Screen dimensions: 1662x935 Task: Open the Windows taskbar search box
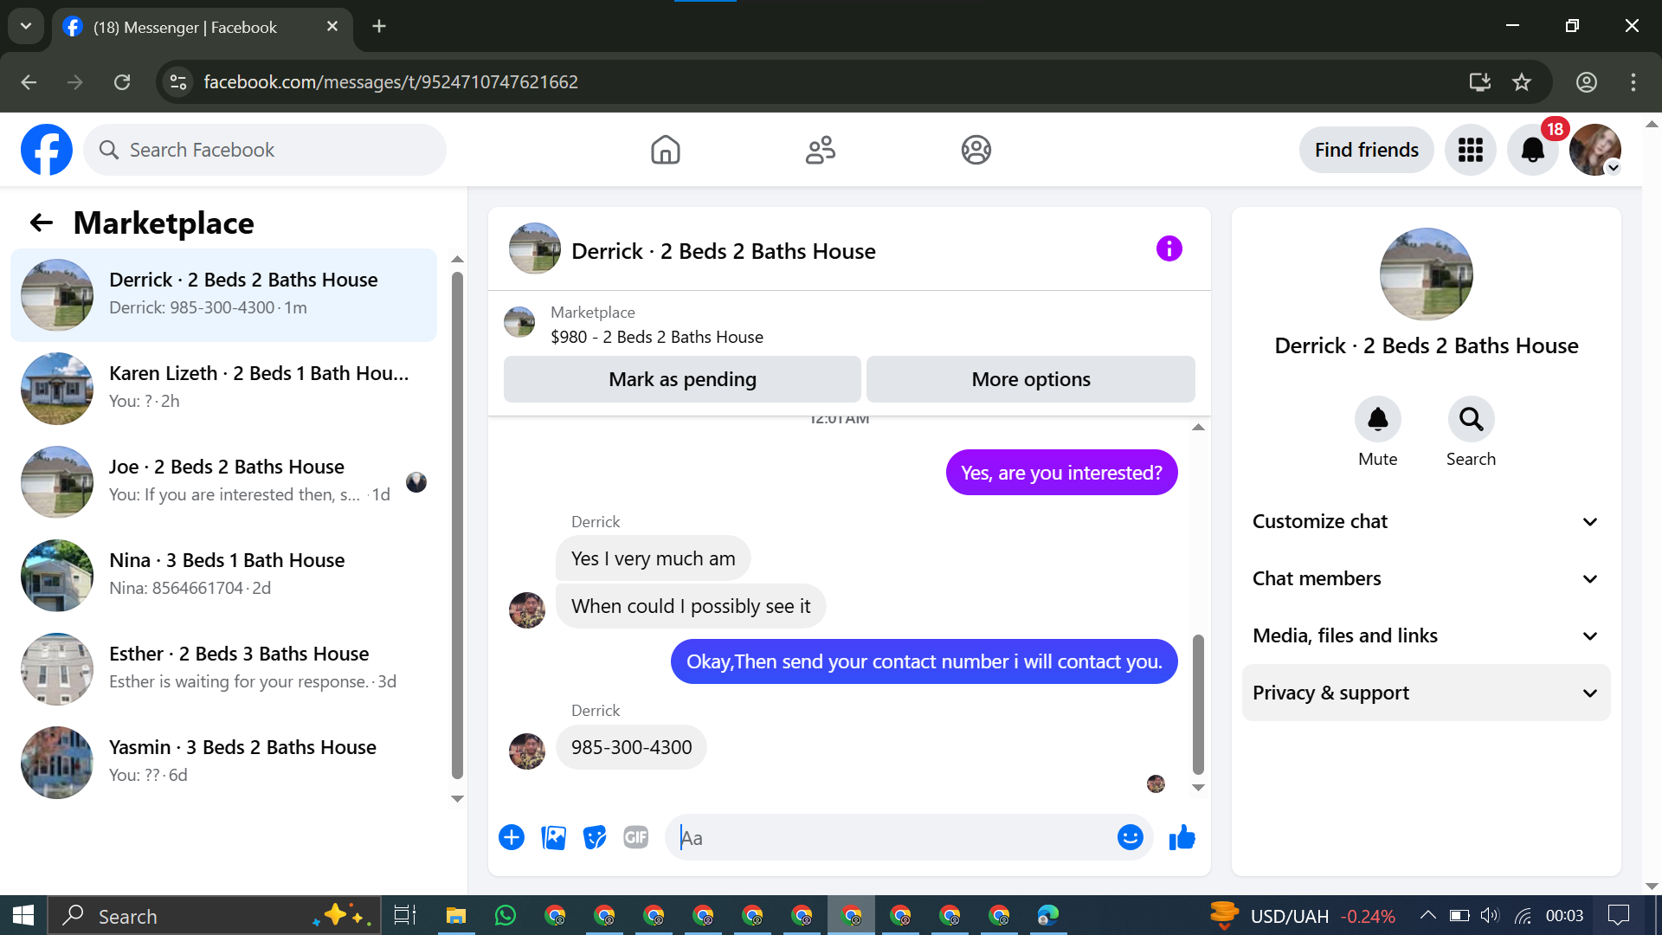214,915
